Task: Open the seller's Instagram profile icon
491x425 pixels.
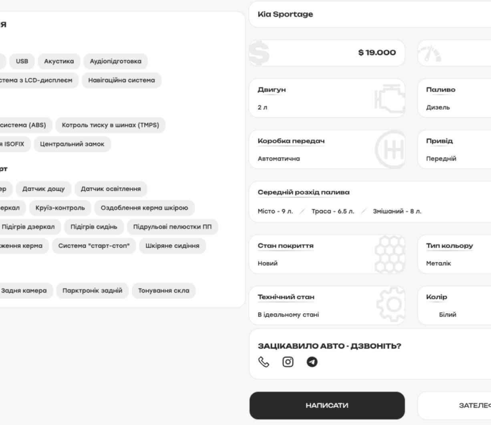Action: [288, 362]
